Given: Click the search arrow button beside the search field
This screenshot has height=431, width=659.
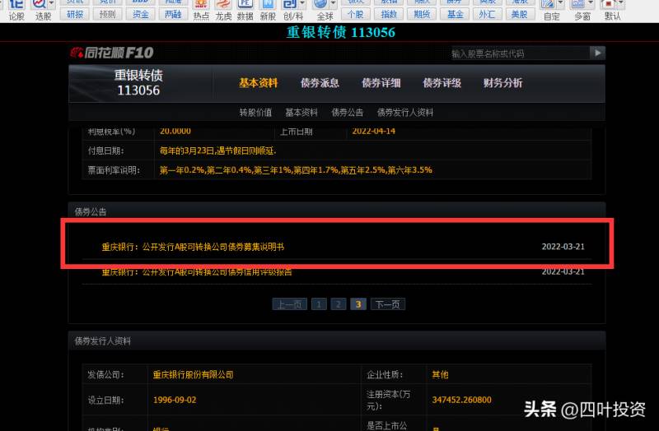Looking at the screenshot, I should (x=597, y=53).
